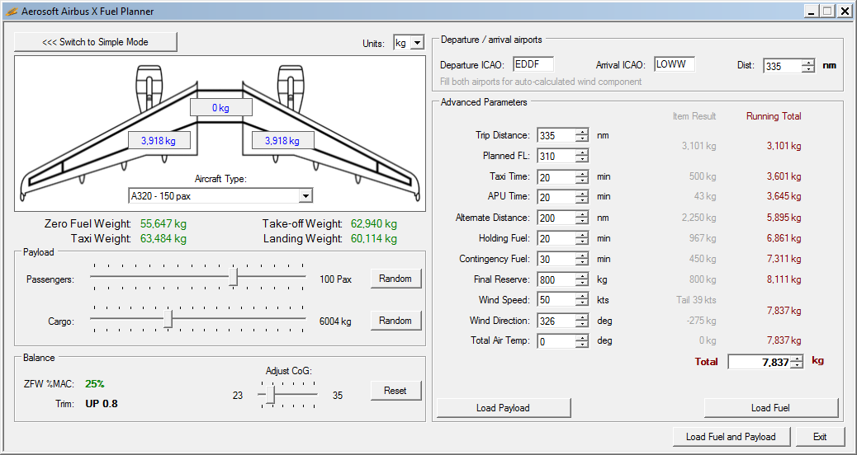Increase Holding Fuel with the up arrow
857x455 pixels.
(x=581, y=235)
